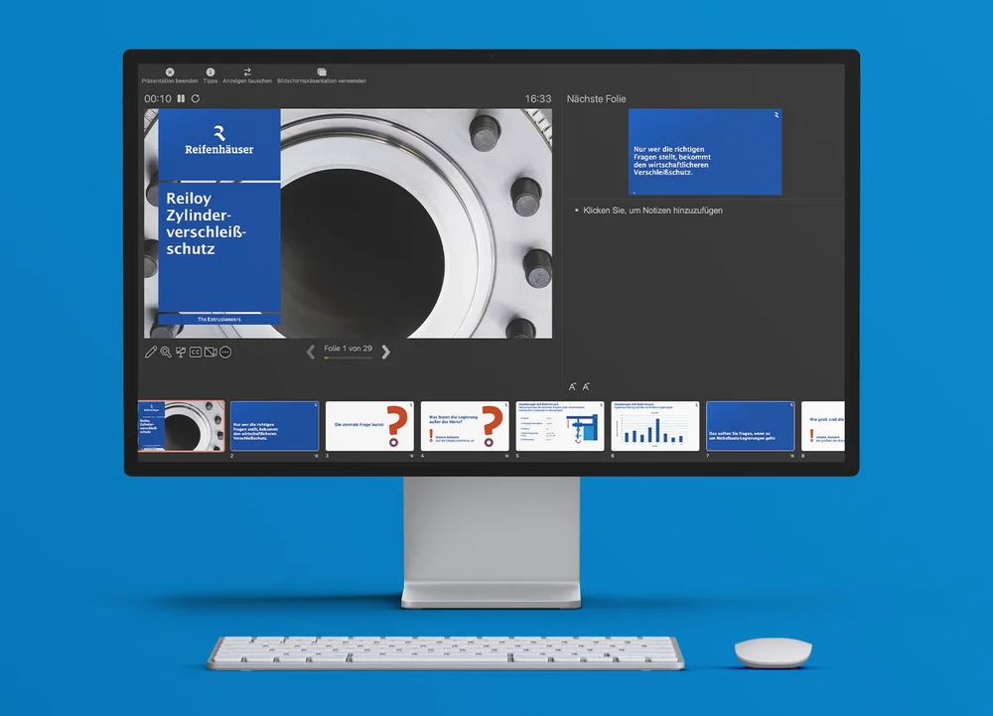The width and height of the screenshot is (993, 716).
Task: Click the notes field 'Klicken Sie, um Notizen hinzuzufügen'
Action: click(x=653, y=211)
